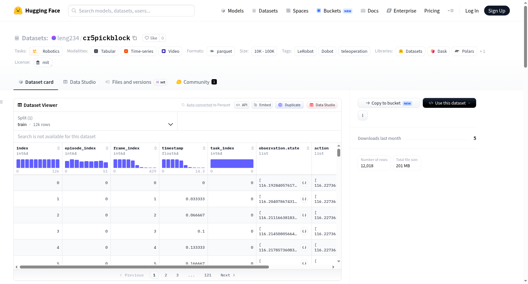528x284 pixels.
Task: Sort by observation.state column icon
Action: (x=308, y=148)
